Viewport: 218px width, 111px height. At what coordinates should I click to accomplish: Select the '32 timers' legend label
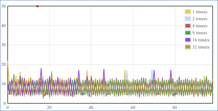pyautogui.click(x=201, y=47)
